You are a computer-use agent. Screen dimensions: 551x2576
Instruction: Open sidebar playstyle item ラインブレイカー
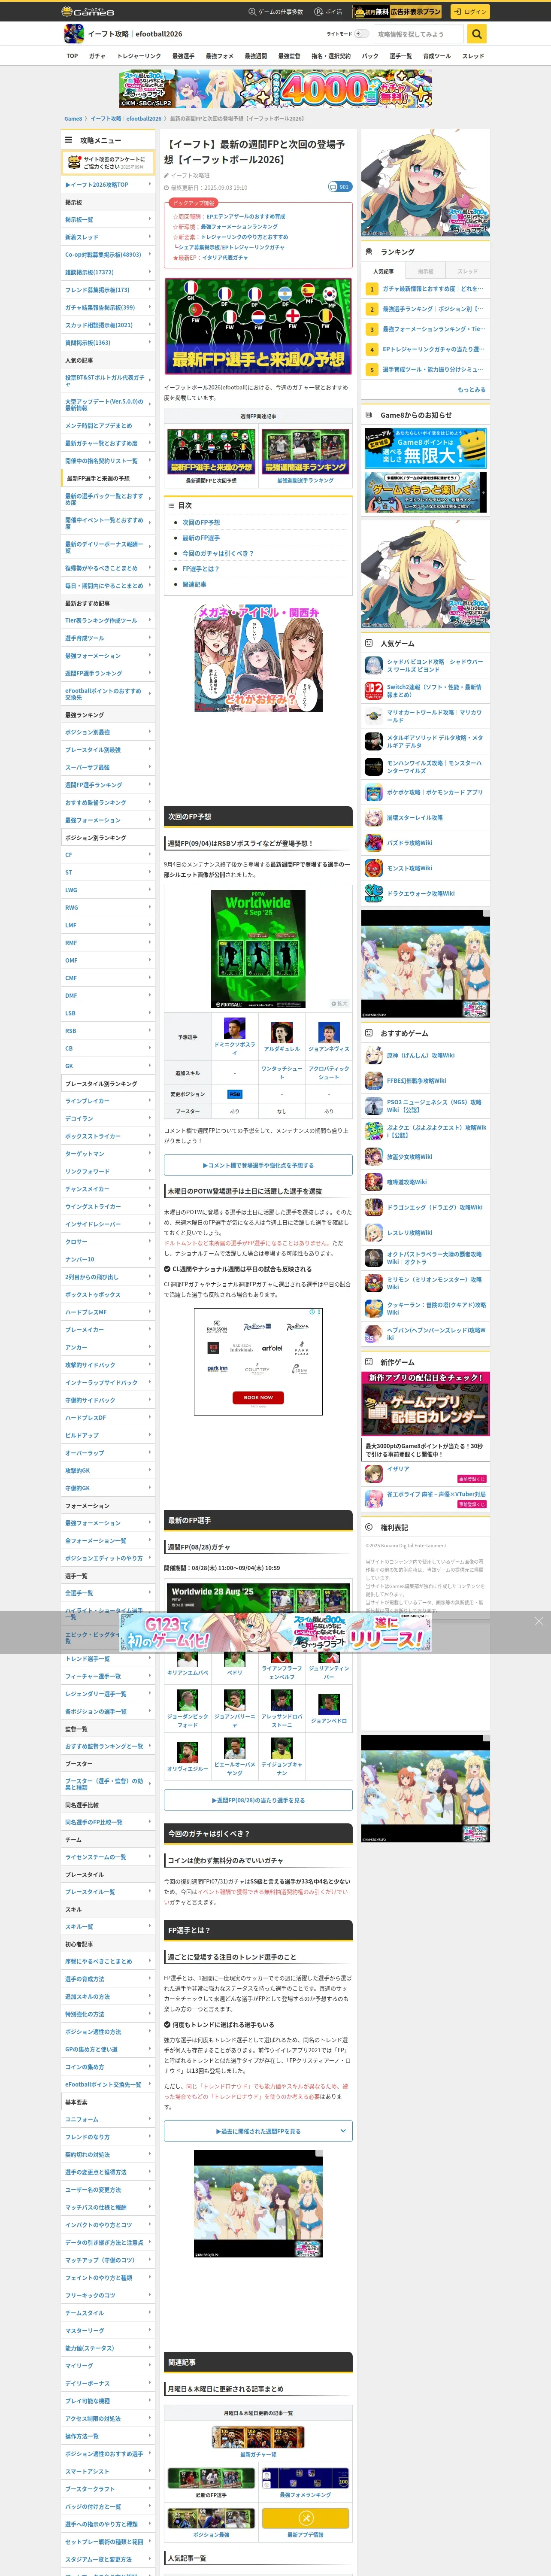click(108, 1101)
